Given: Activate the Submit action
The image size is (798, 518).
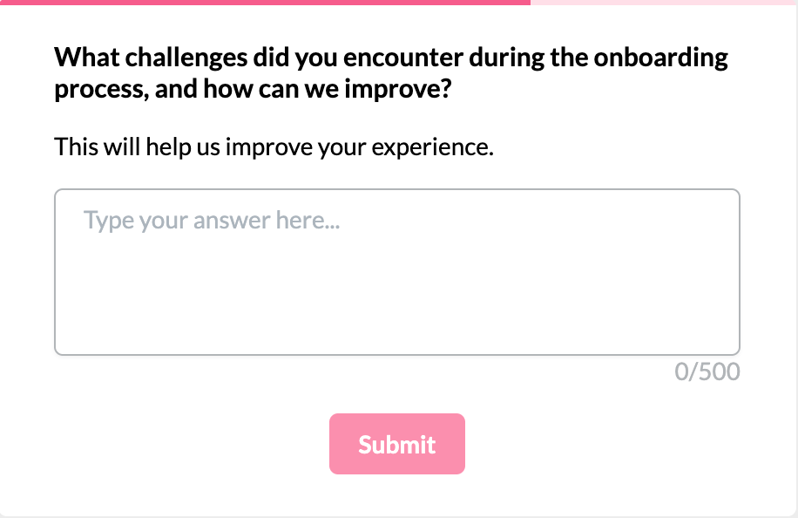Looking at the screenshot, I should click(396, 444).
